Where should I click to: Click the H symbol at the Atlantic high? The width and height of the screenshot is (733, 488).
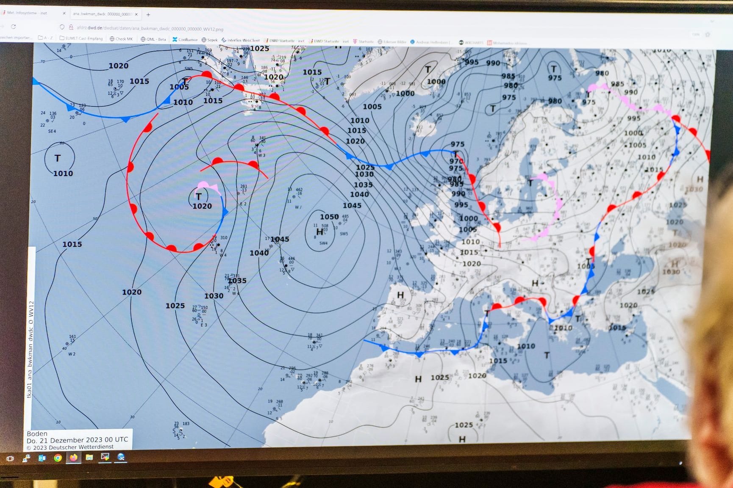tap(320, 232)
